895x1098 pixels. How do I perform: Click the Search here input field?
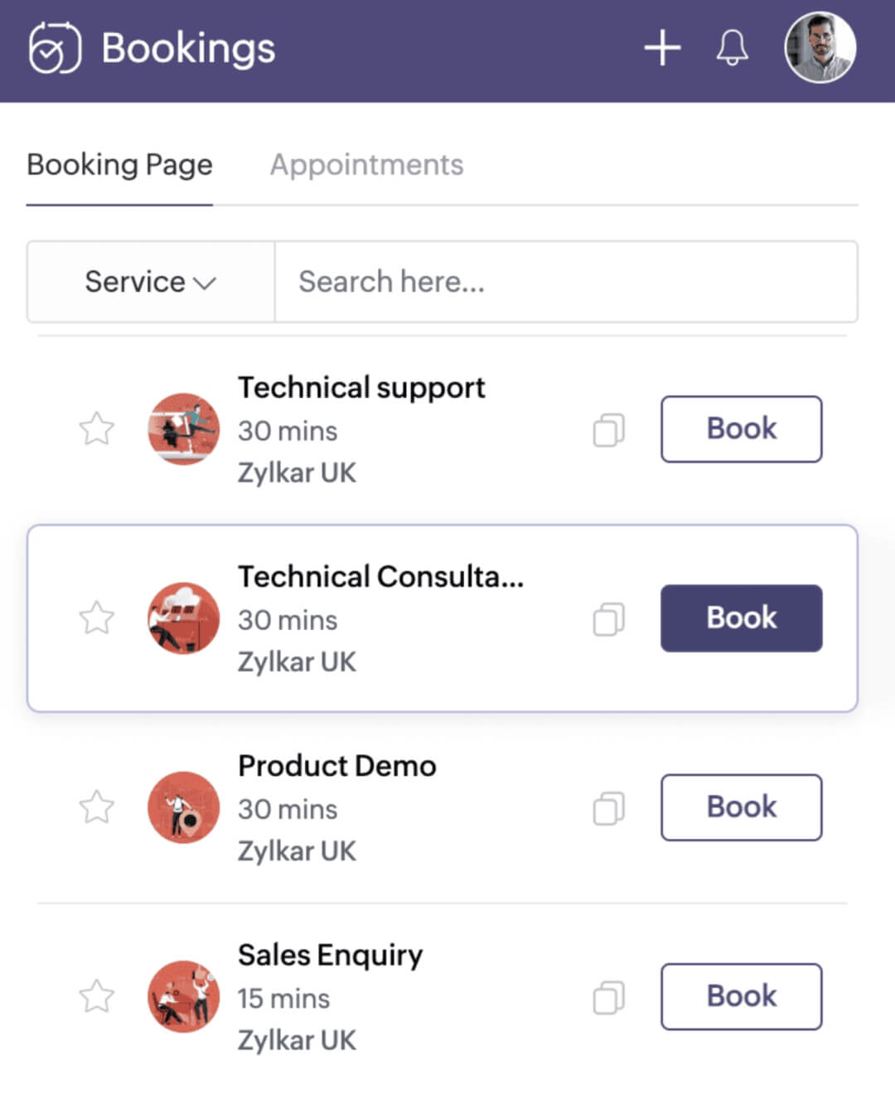(x=565, y=282)
